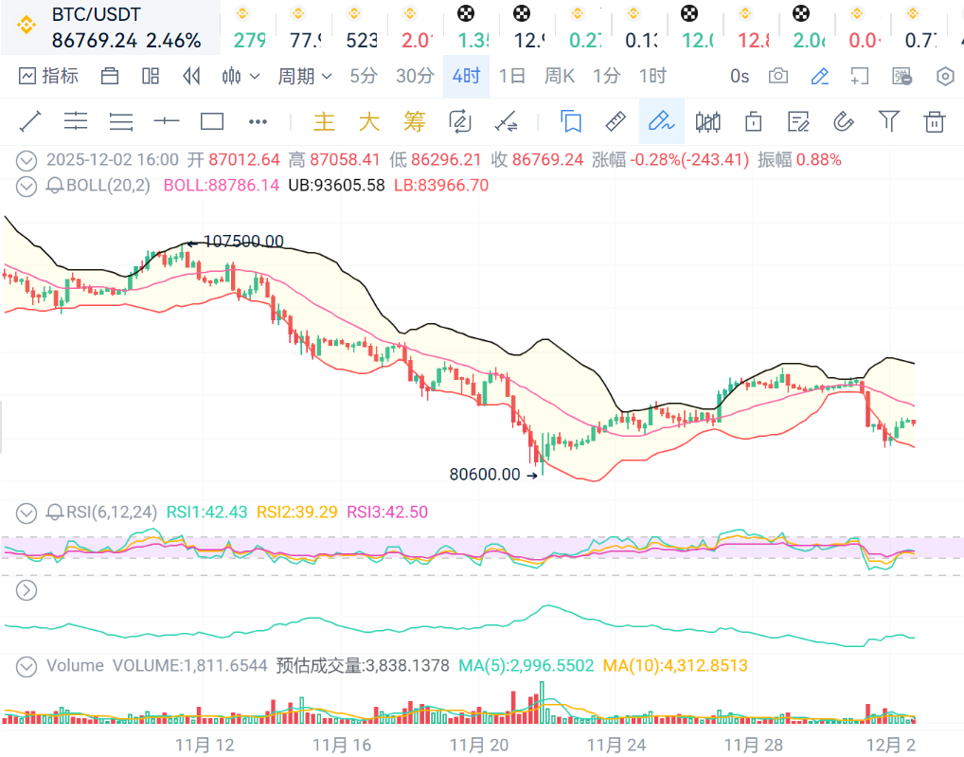Click the 80600.00 low price marker
Image resolution: width=964 pixels, height=757 pixels.
coord(485,475)
